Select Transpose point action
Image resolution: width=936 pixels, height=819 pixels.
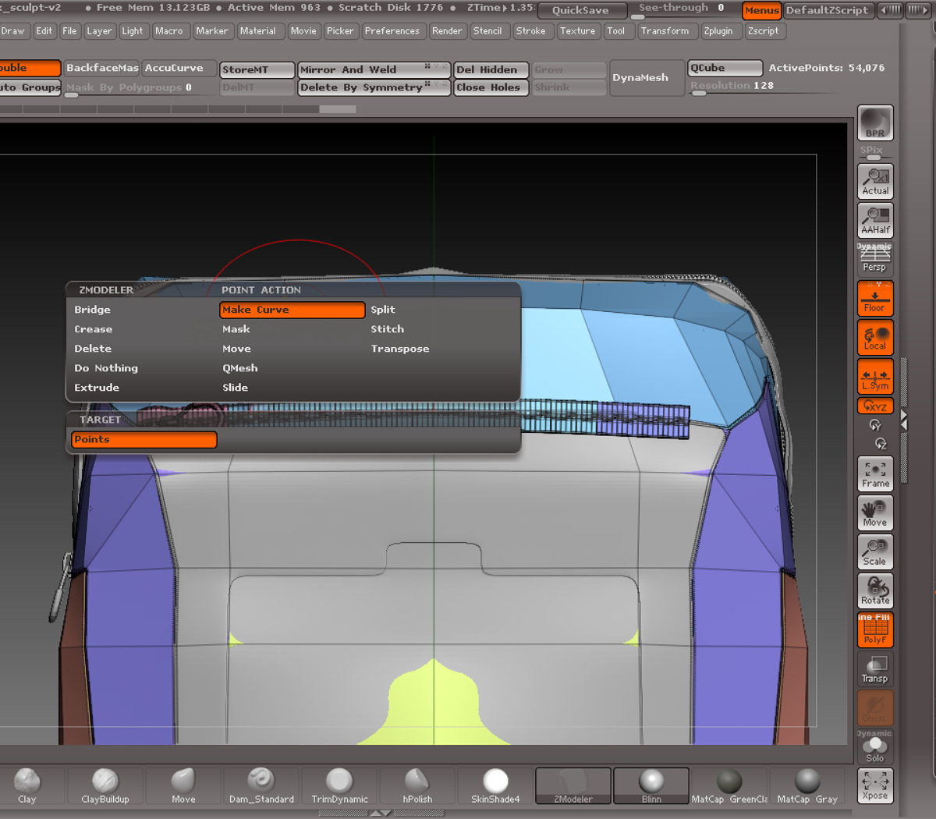[400, 349]
